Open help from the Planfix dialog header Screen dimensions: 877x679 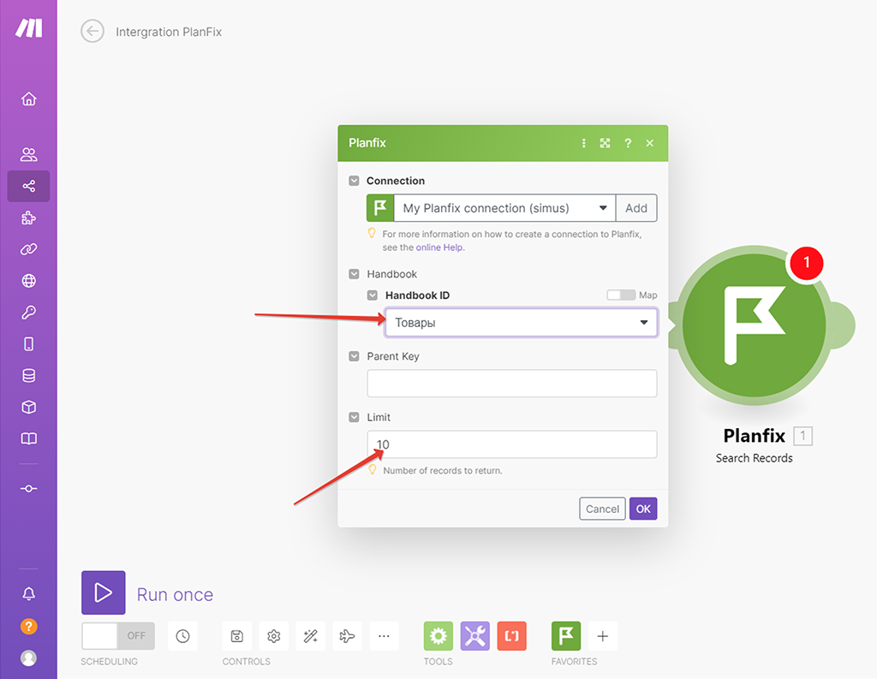(x=628, y=143)
